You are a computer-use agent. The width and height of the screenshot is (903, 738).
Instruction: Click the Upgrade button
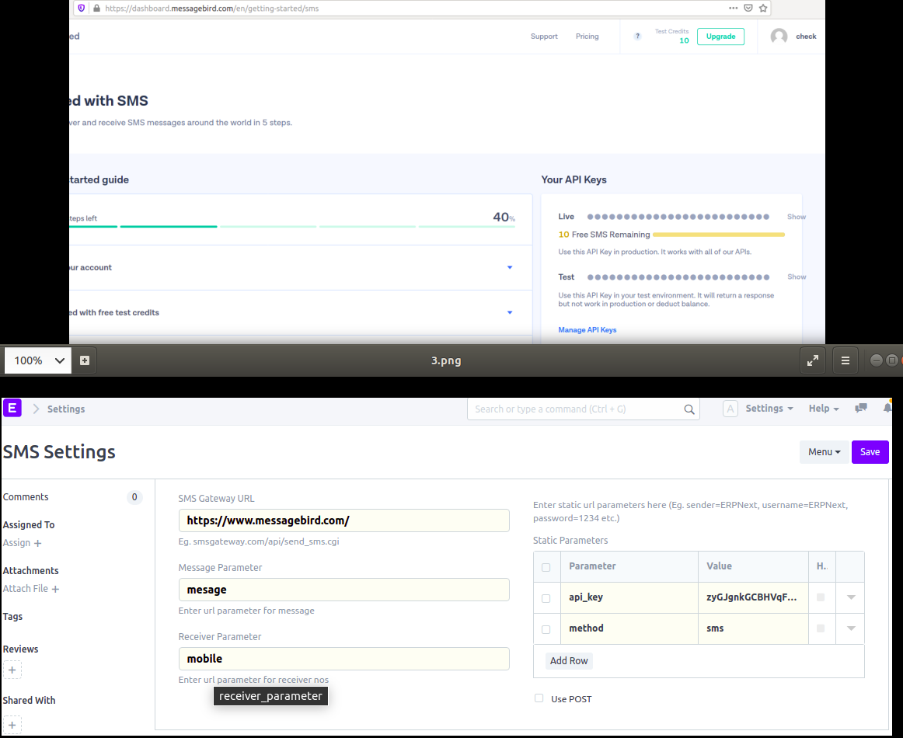pyautogui.click(x=720, y=37)
